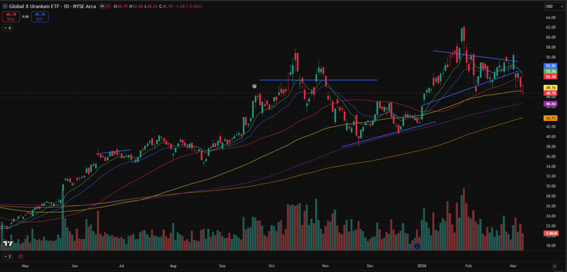Click the TradingView logo watermark
The width and height of the screenshot is (567, 272).
click(8, 243)
